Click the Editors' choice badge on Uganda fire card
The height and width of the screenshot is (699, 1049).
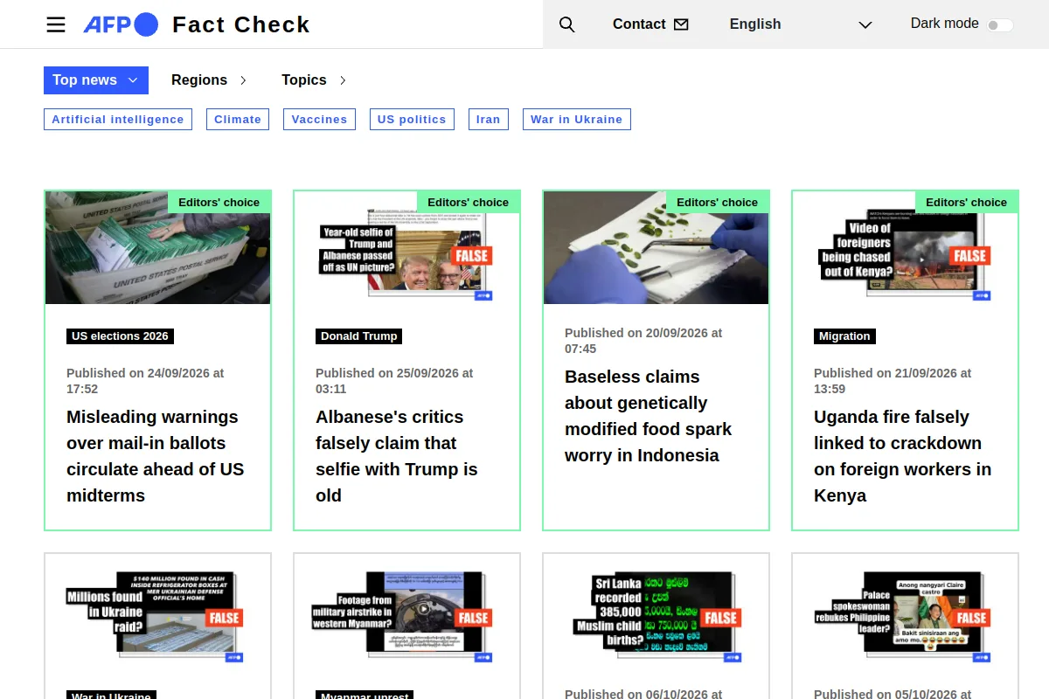[967, 202]
